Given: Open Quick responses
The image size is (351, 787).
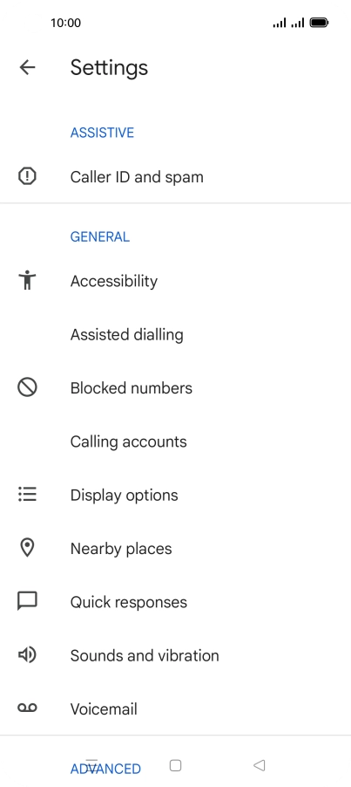Looking at the screenshot, I should coord(175,602).
